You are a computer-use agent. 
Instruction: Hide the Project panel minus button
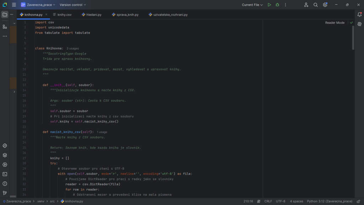tap(12, 14)
